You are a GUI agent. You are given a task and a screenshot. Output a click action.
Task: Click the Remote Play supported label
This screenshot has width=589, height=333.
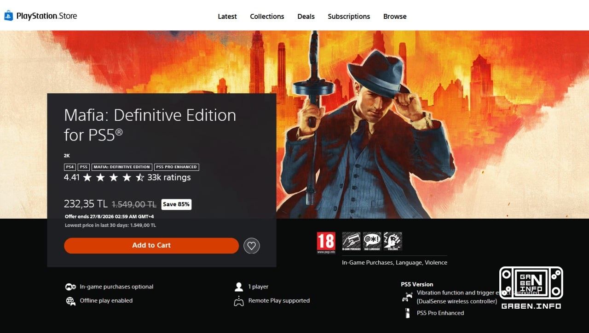[279, 301]
